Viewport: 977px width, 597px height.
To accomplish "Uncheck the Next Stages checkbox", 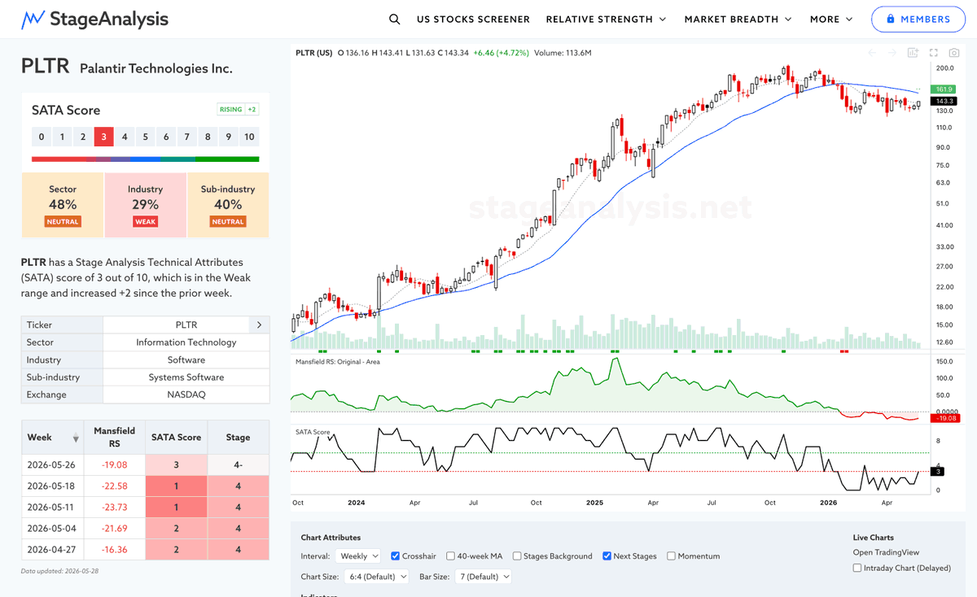I will [607, 556].
